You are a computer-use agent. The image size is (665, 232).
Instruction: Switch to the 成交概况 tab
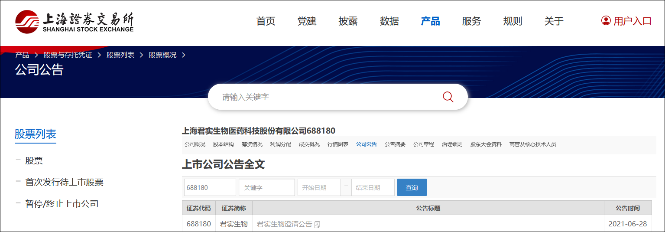309,144
